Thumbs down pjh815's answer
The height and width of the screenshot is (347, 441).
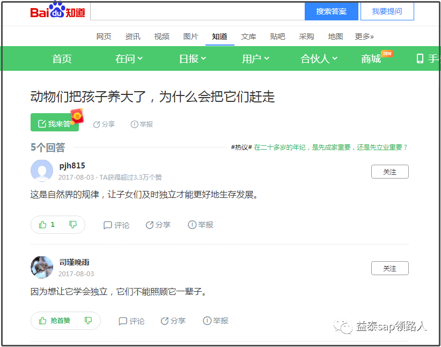pos(73,224)
